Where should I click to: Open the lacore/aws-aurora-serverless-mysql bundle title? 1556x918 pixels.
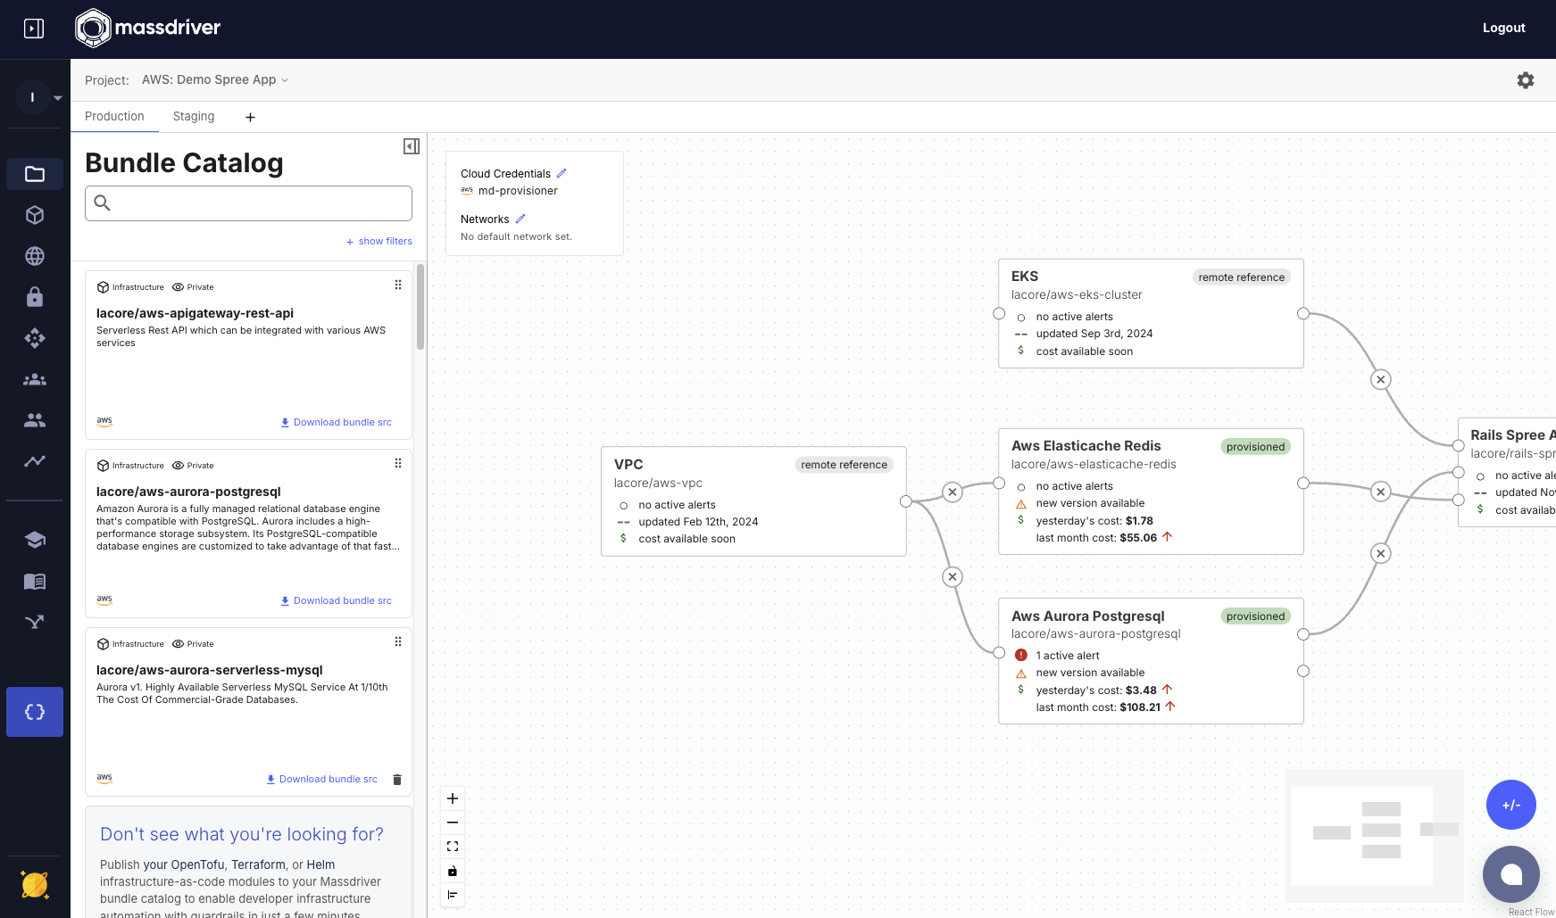pyautogui.click(x=210, y=670)
